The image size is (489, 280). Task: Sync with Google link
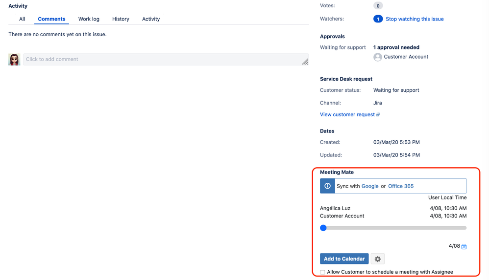(370, 186)
